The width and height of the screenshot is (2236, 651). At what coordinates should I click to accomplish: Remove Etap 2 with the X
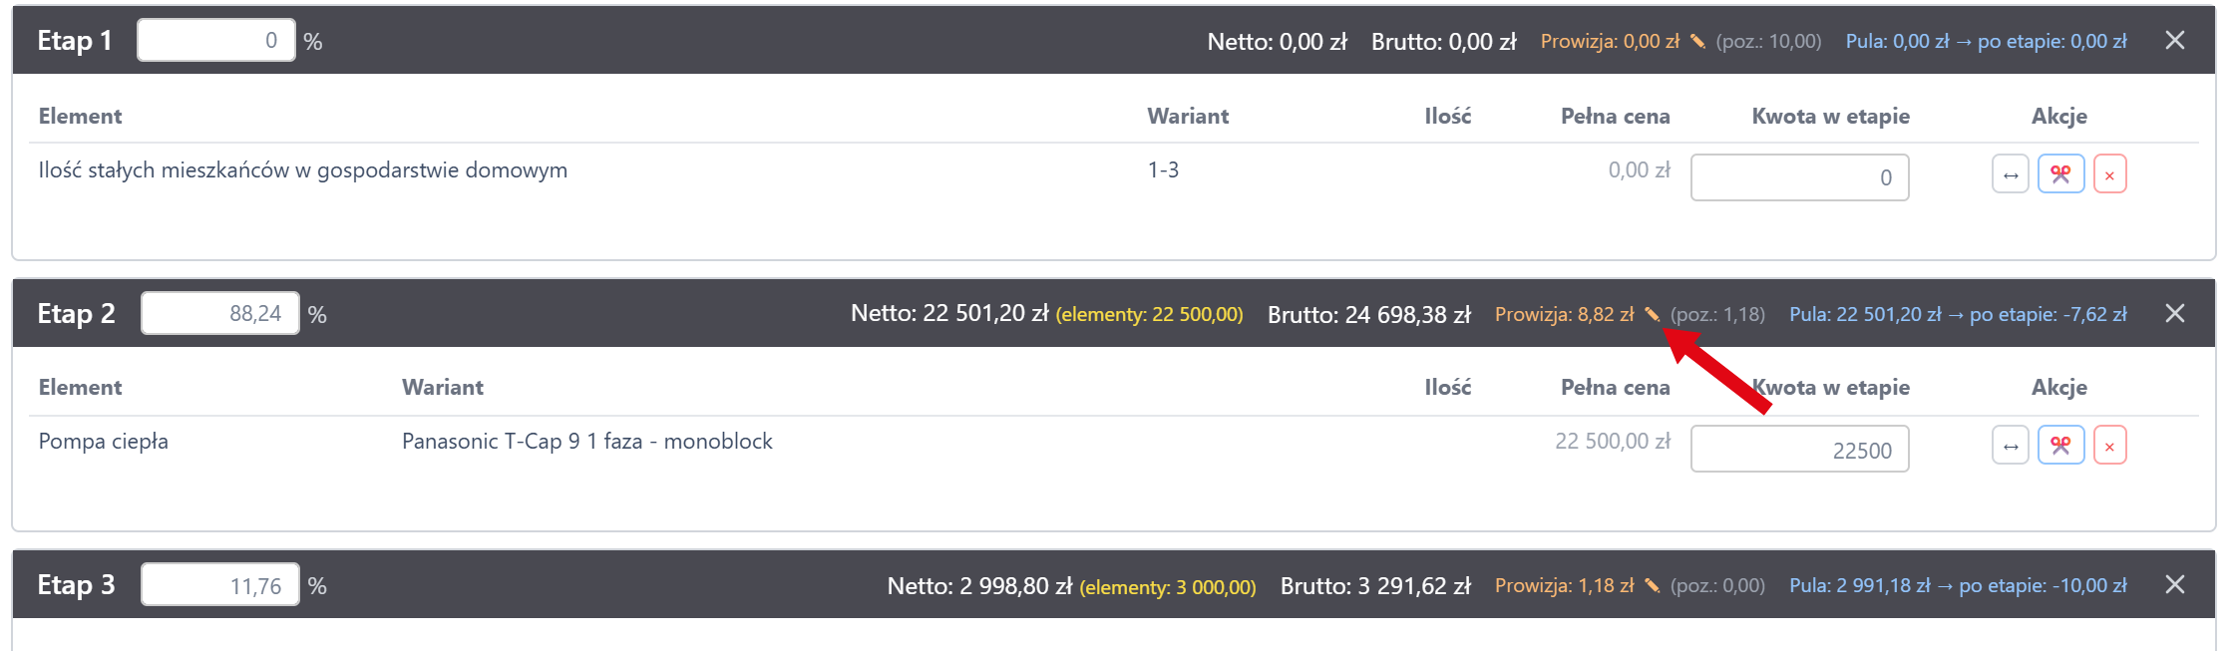tap(2175, 314)
